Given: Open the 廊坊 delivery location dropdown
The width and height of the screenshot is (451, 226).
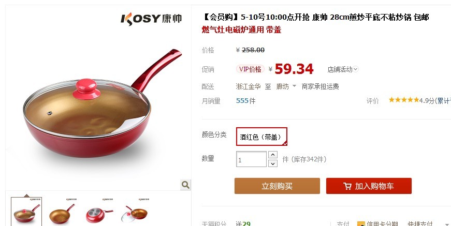Looking at the screenshot, I should click(x=286, y=86).
